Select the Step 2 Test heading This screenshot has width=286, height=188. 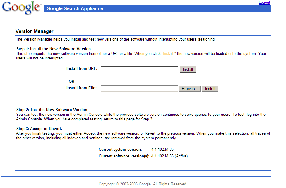click(x=52, y=110)
